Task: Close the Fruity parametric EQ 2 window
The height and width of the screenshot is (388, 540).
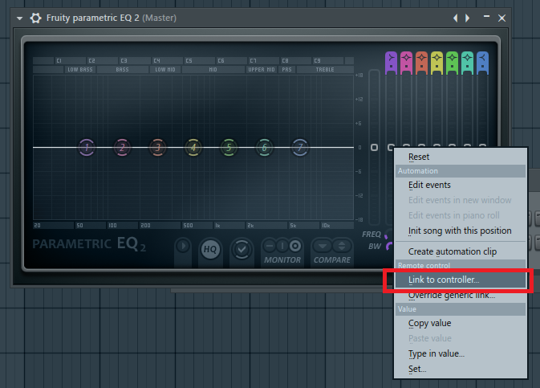Action: click(x=501, y=18)
